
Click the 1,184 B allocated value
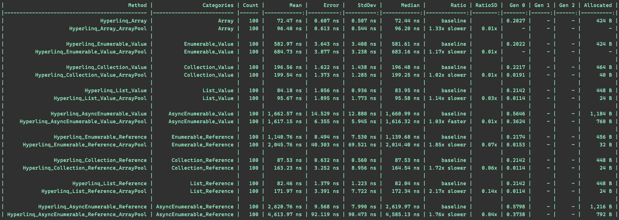pyautogui.click(x=601, y=114)
